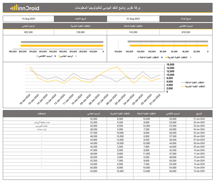Click the gray inflows line legend entry of the line chart
The image size is (215, 183).
click(x=192, y=82)
